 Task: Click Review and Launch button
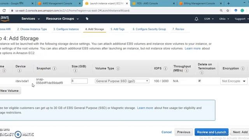click(x=212, y=132)
